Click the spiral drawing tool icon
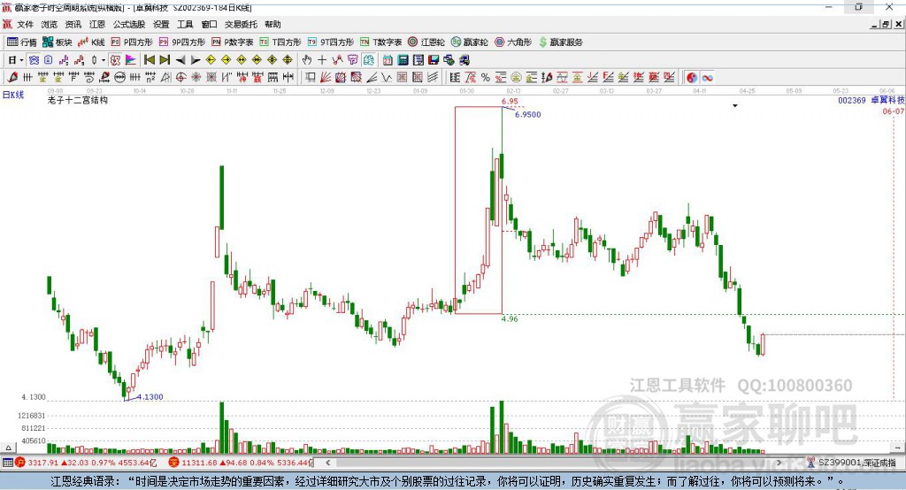The width and height of the screenshot is (906, 490). [x=89, y=78]
